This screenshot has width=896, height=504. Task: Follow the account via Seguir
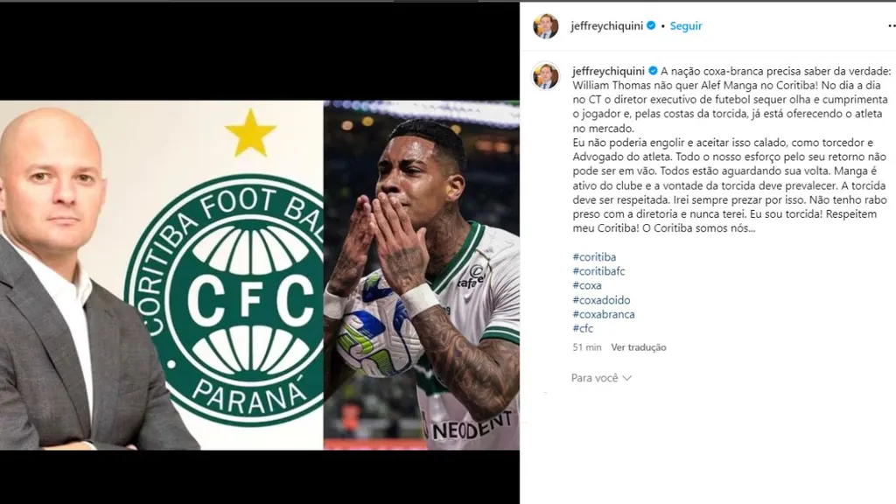pos(686,25)
